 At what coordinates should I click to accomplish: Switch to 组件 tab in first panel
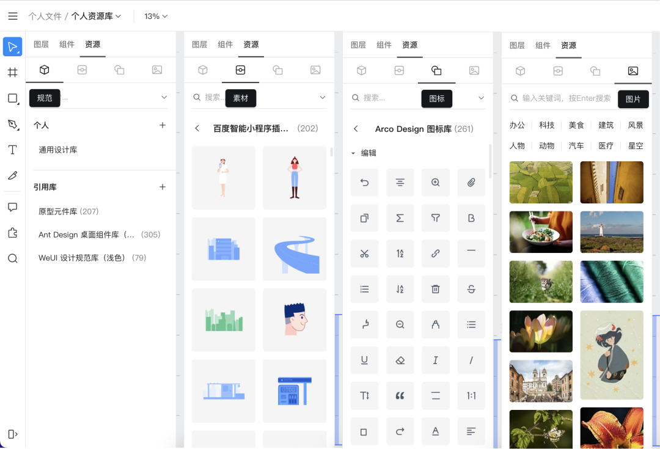pyautogui.click(x=67, y=44)
